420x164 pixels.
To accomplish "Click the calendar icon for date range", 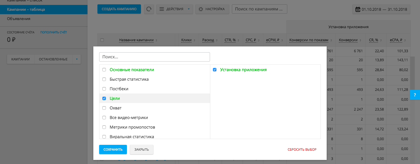I will coord(358,9).
